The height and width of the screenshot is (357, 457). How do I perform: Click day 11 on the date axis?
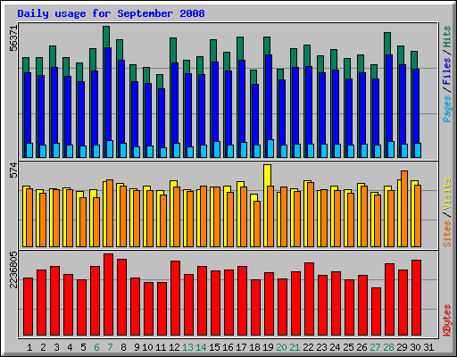click(161, 347)
